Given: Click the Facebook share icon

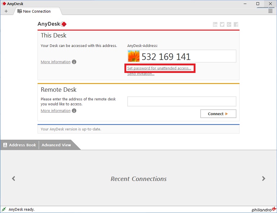Looking at the screenshot, I should pyautogui.click(x=236, y=25).
